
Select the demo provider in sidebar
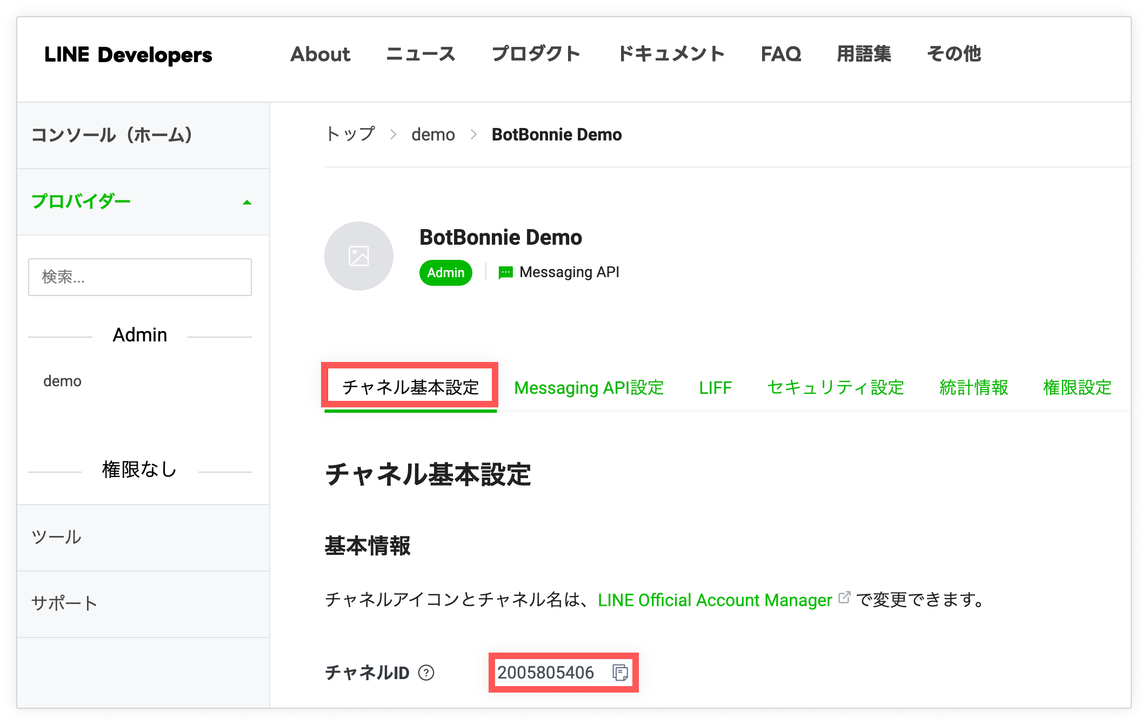pyautogui.click(x=62, y=381)
